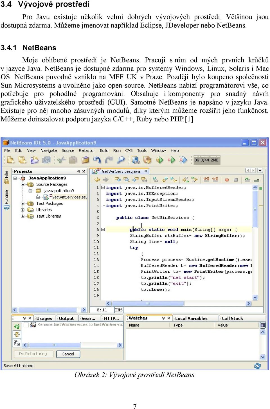The width and height of the screenshot is (270, 409).
Task: Click the status bar sync icon
Action: [257, 366]
